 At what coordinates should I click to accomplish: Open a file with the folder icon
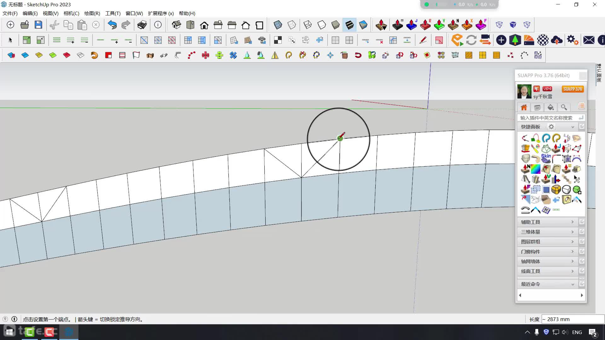pyautogui.click(x=25, y=25)
